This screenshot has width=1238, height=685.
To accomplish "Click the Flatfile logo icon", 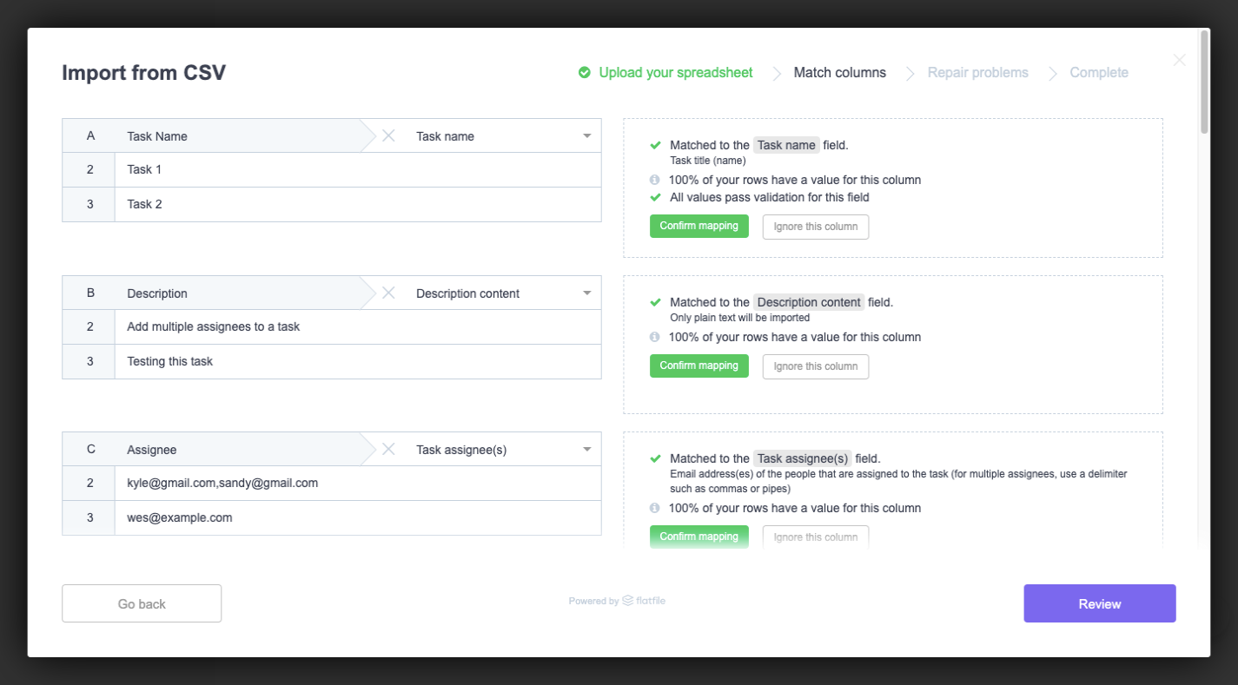I will [x=627, y=600].
